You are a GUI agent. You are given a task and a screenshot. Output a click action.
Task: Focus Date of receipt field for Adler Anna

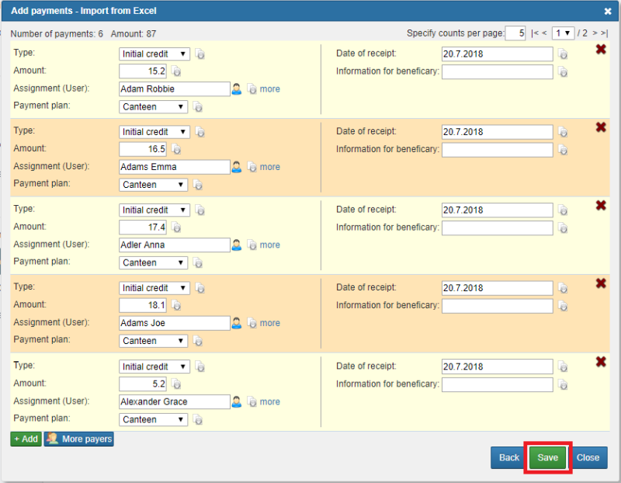coord(498,210)
